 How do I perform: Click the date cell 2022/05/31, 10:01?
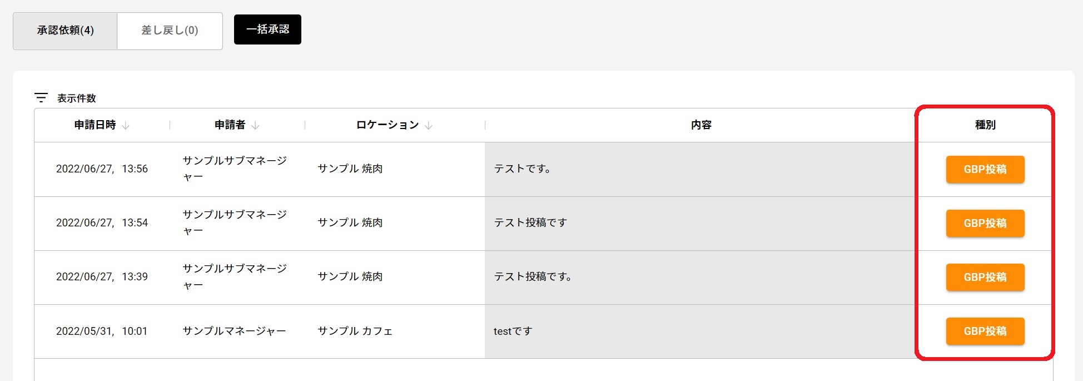tap(102, 331)
